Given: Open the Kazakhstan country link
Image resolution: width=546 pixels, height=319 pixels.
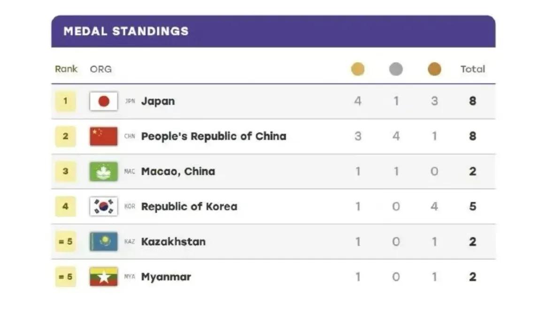Looking at the screenshot, I should (x=173, y=241).
